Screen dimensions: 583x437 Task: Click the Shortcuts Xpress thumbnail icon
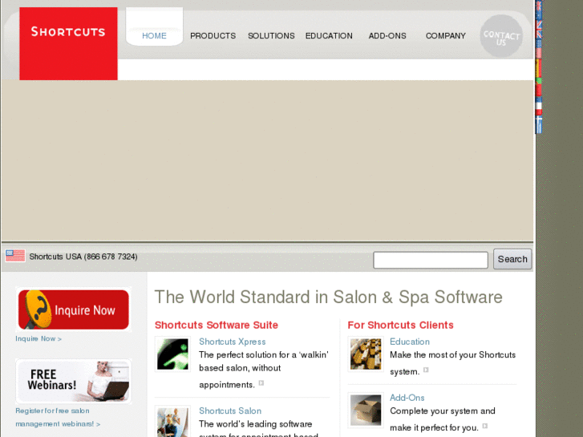[172, 354]
